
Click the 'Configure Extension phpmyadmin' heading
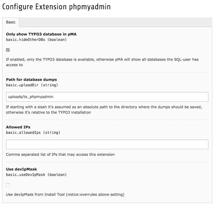(56, 7)
